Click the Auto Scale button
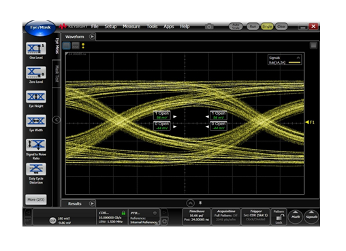 (236, 27)
